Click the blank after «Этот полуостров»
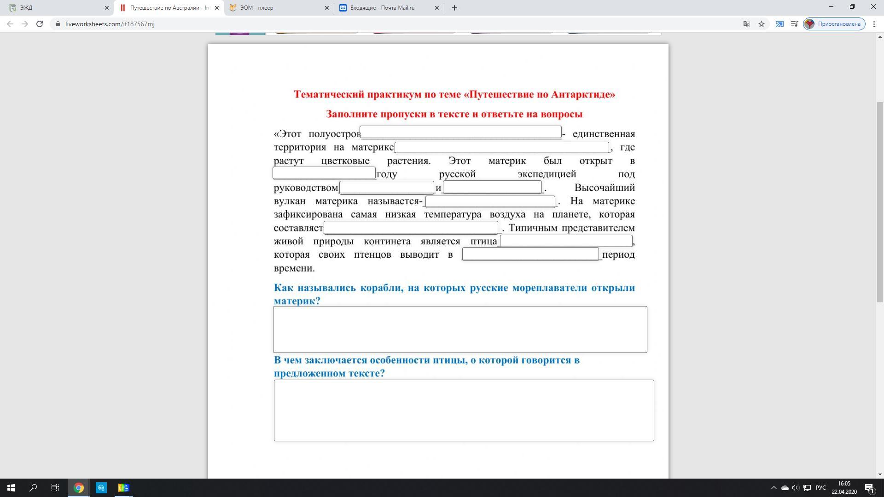Image resolution: width=884 pixels, height=497 pixels. (x=460, y=132)
